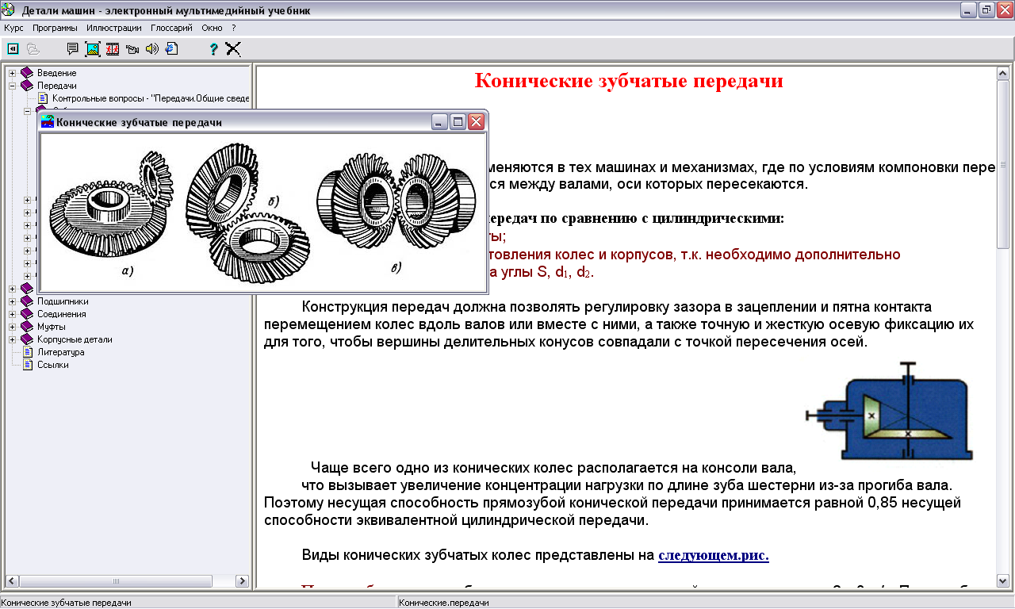Click the book icon next to Передачи
Image resolution: width=1015 pixels, height=609 pixels.
(x=27, y=86)
